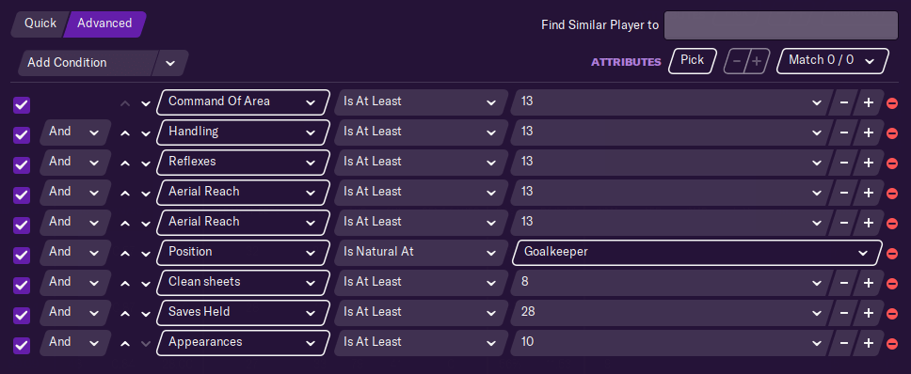Viewport: 911px width, 374px height.
Task: Disable the Clean sheets condition checkbox
Action: click(22, 286)
